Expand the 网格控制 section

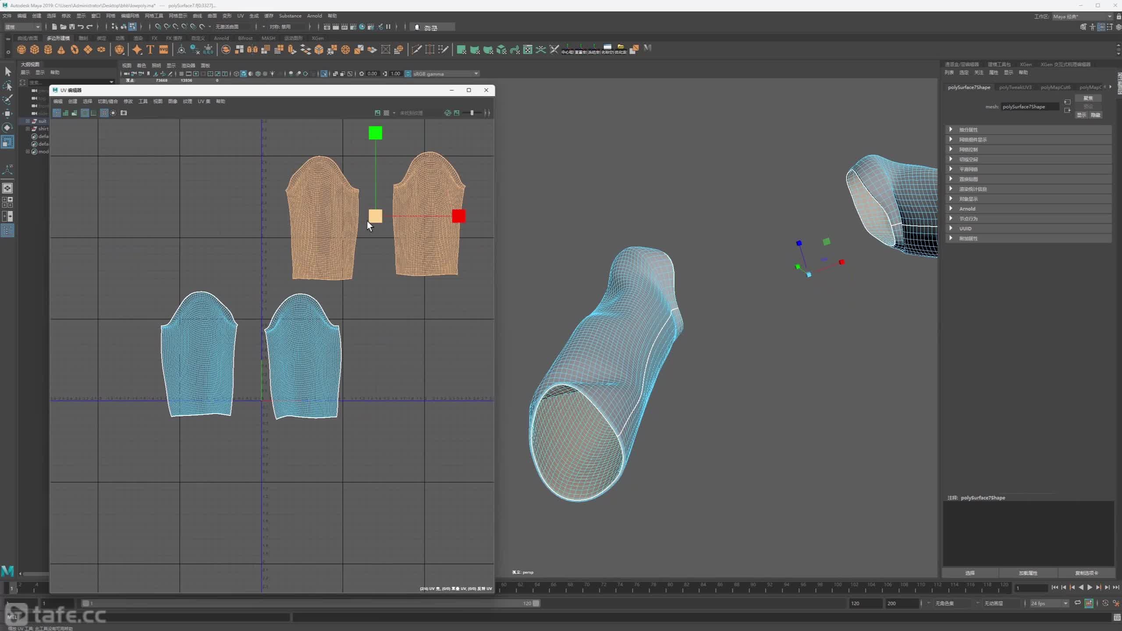pyautogui.click(x=1028, y=149)
